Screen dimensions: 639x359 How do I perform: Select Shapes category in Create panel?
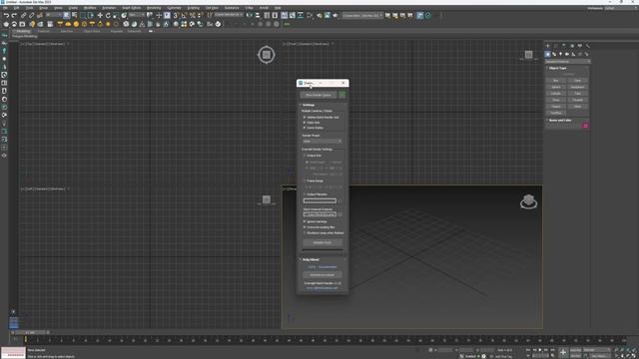coord(554,54)
